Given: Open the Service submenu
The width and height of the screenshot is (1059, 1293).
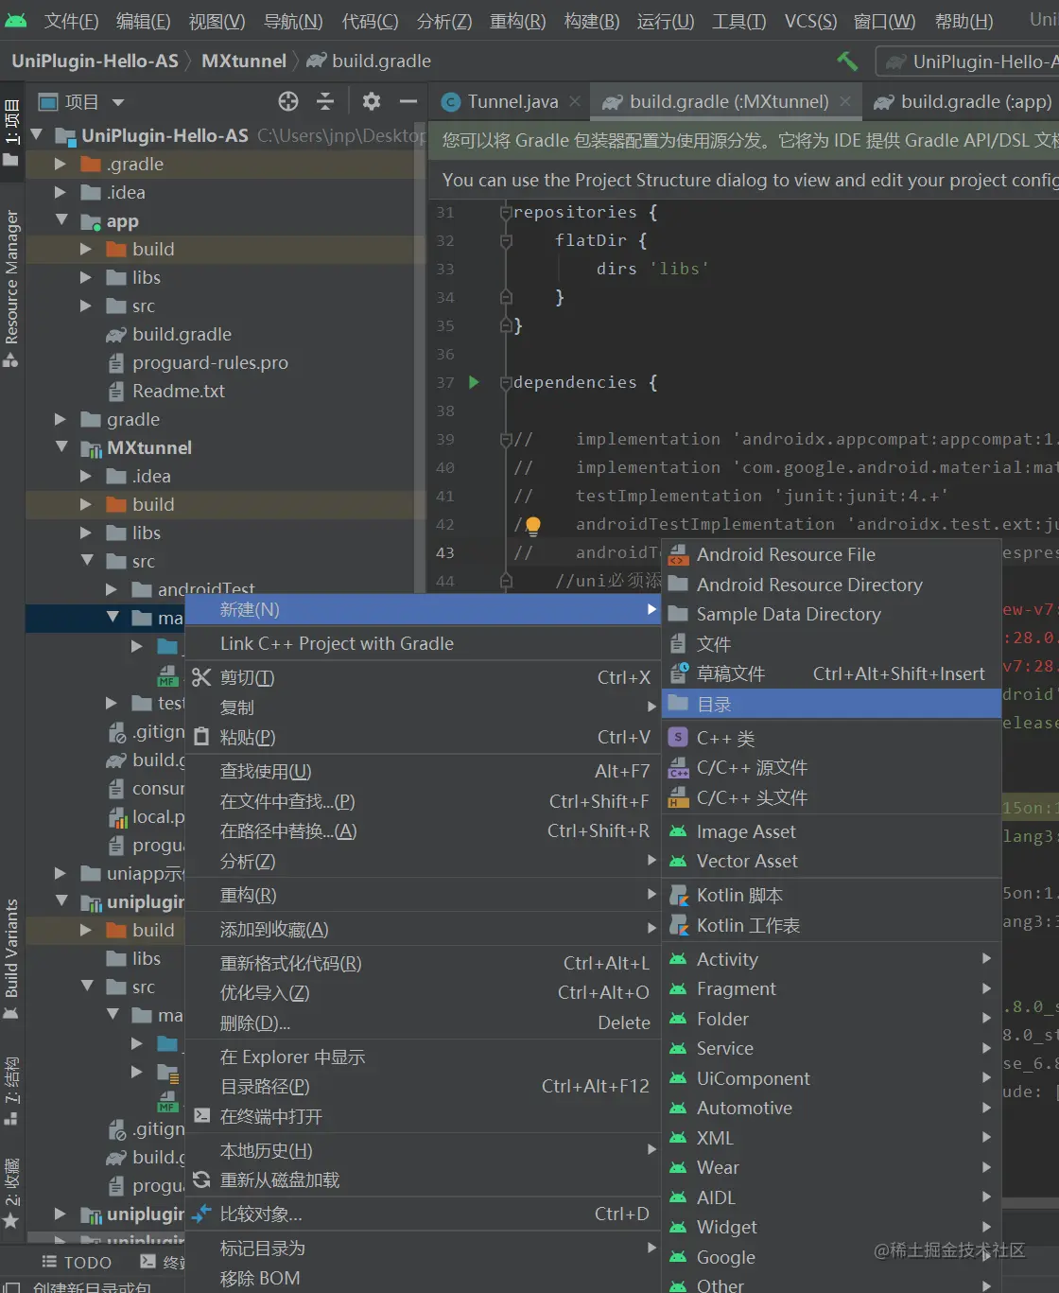Looking at the screenshot, I should pyautogui.click(x=832, y=1048).
